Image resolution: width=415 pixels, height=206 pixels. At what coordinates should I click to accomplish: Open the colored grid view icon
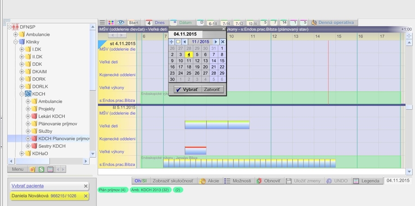point(111,22)
